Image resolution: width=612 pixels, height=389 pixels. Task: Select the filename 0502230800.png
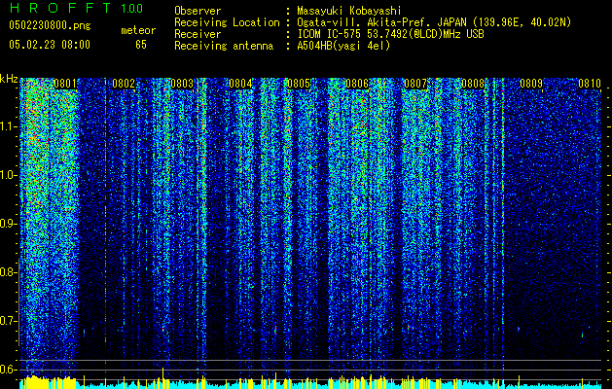[50, 25]
